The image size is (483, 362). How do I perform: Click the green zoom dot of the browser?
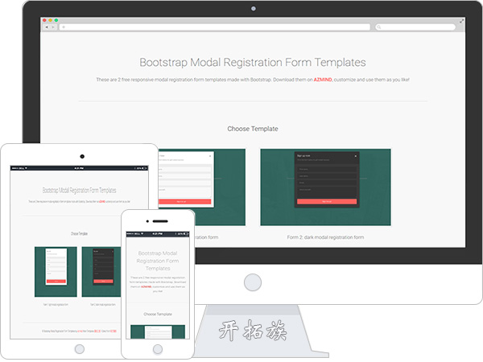56,20
